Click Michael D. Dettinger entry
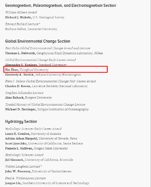This screenshot has width=151, height=187. [x=47, y=109]
